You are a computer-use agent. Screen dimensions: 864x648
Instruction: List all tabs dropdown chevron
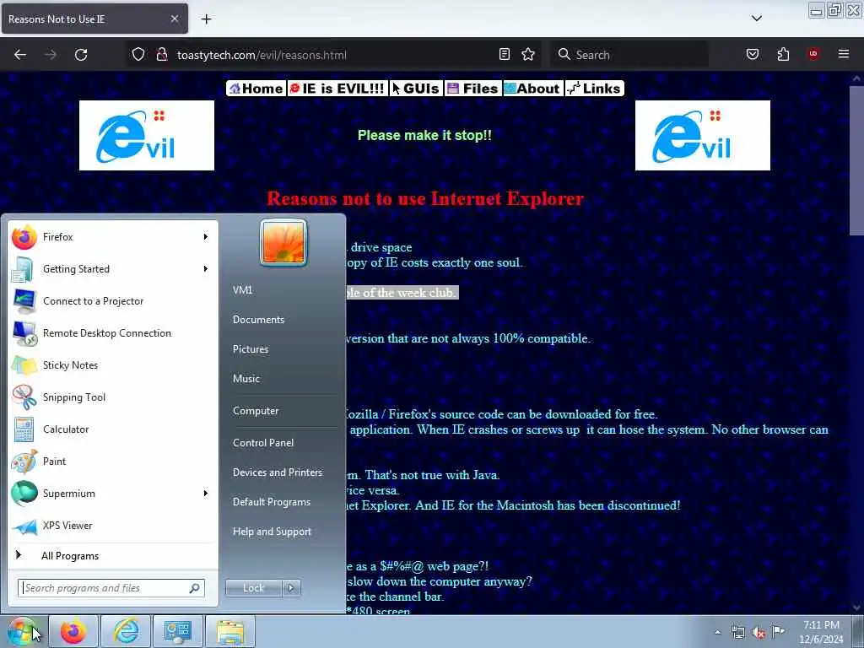click(x=757, y=19)
